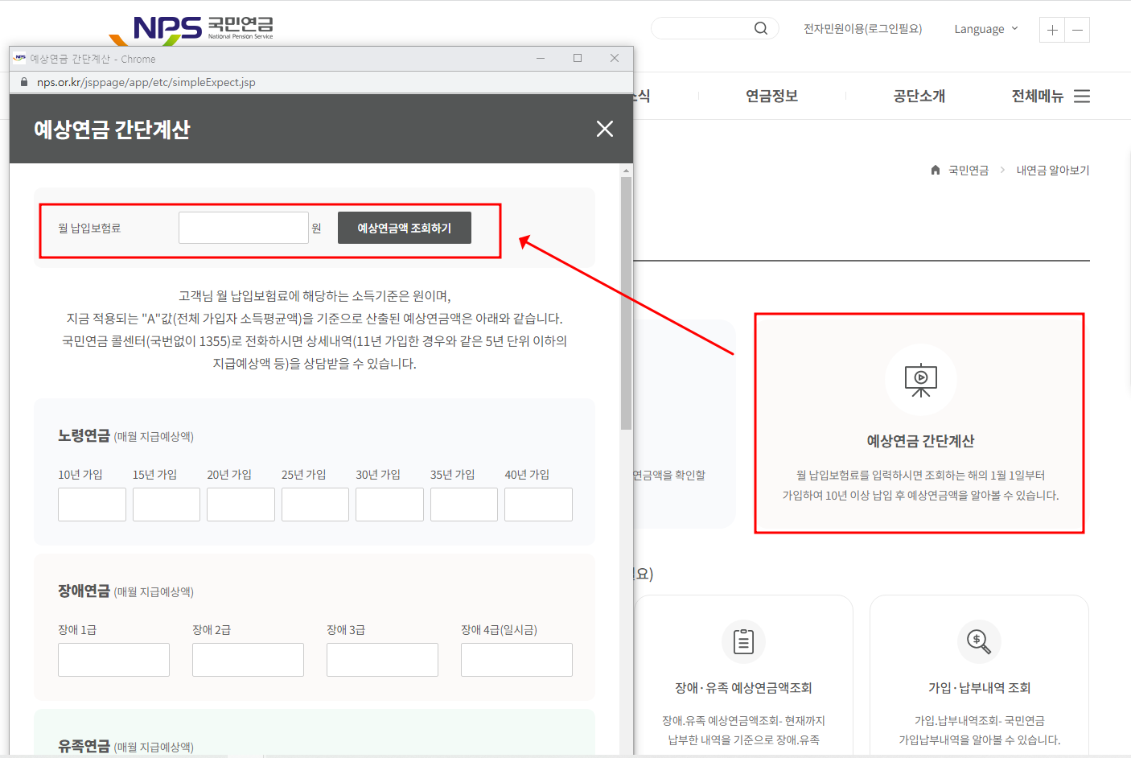Click the 10년 가입 result field
The width and height of the screenshot is (1131, 758).
pyautogui.click(x=92, y=504)
